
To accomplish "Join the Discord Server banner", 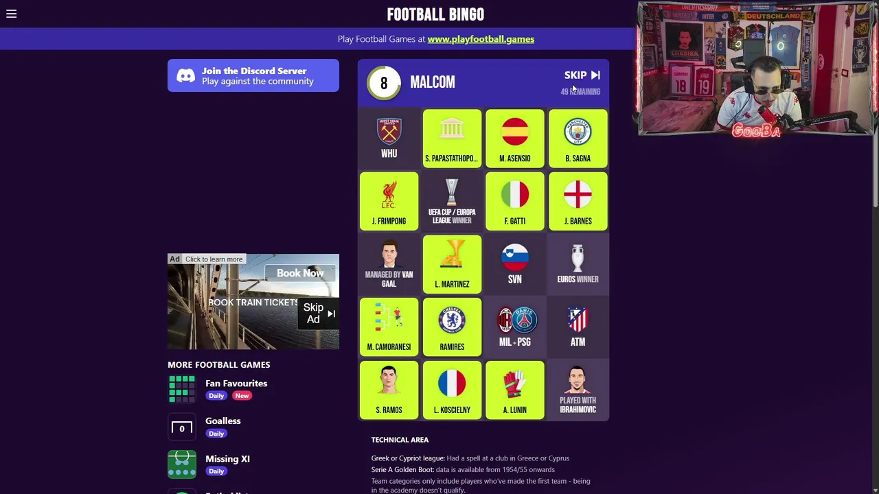I will coord(253,75).
